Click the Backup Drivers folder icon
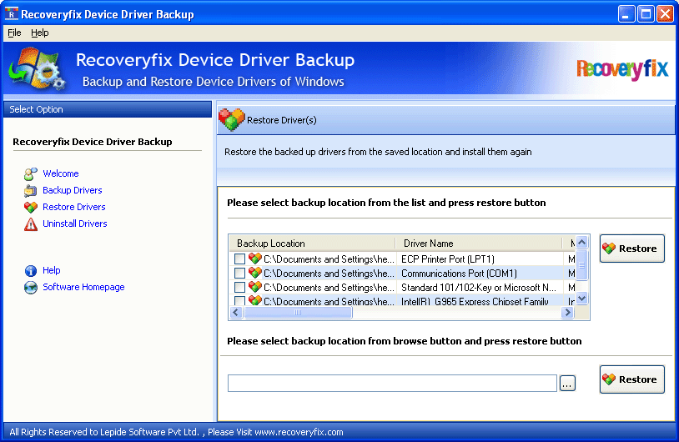The image size is (679, 442). pyautogui.click(x=30, y=190)
